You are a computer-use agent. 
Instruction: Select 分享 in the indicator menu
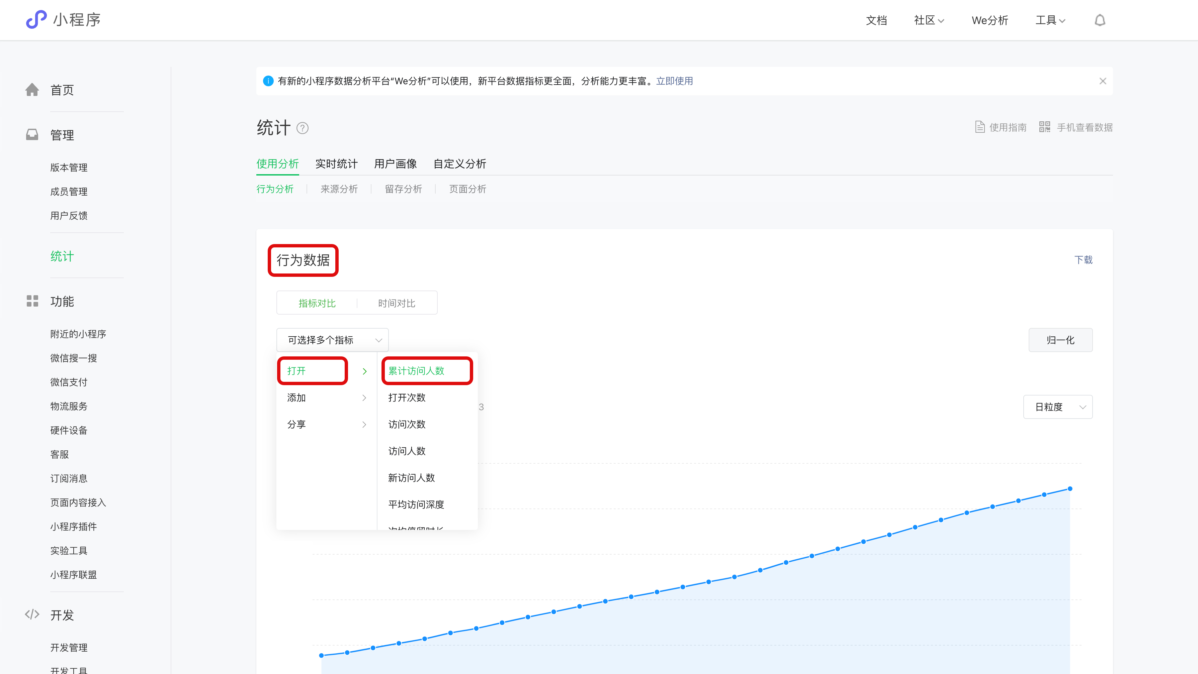coord(296,424)
